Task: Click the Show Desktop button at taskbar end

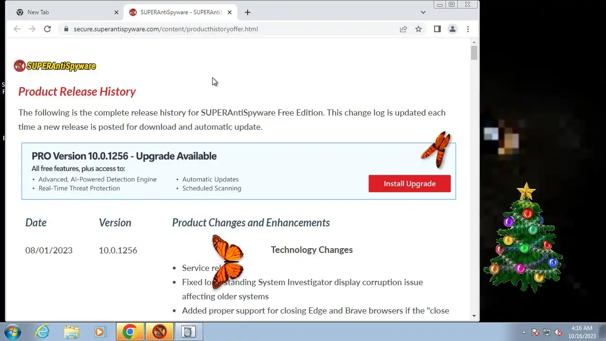Action: click(x=602, y=332)
